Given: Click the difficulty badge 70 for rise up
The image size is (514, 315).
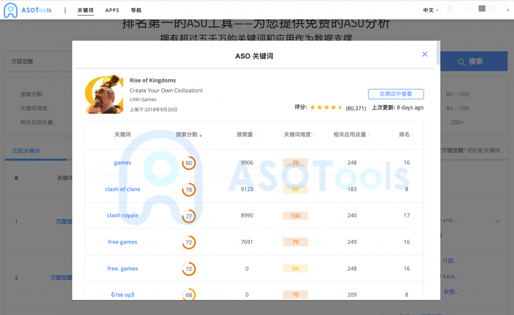Looking at the screenshot, I should 295,295.
